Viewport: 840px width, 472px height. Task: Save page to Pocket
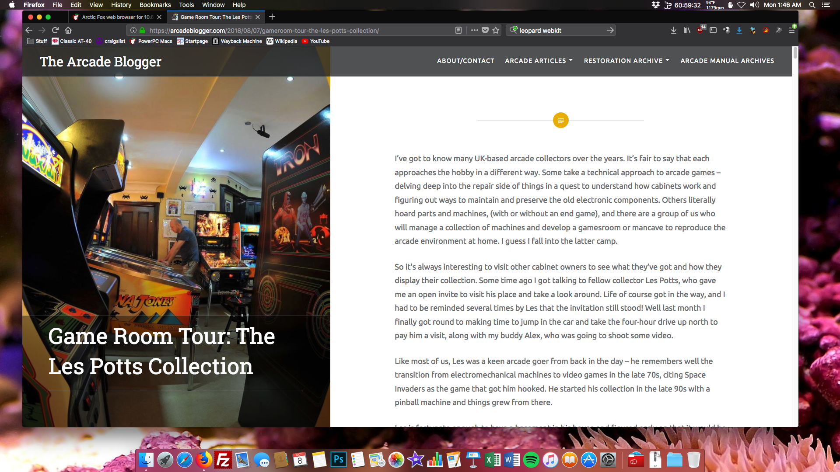[485, 31]
